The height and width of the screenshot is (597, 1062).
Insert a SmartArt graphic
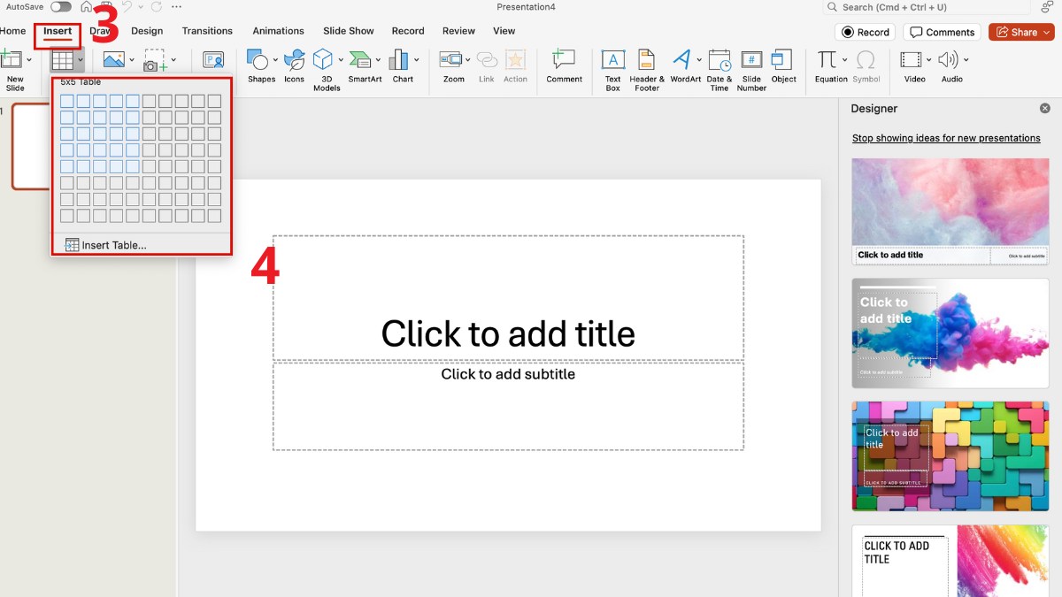tap(360, 60)
